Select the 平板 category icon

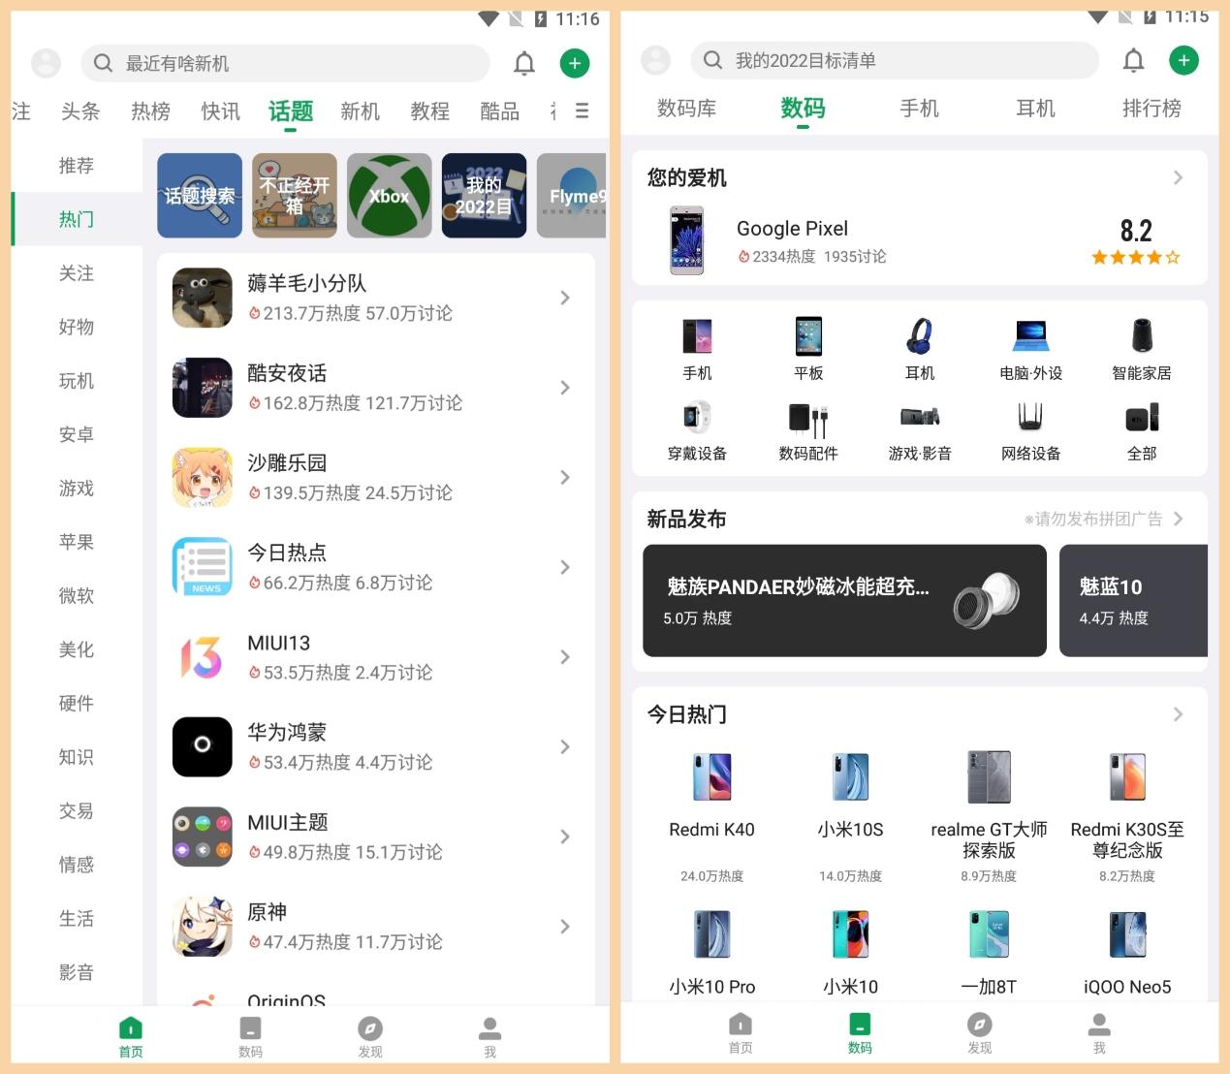808,347
